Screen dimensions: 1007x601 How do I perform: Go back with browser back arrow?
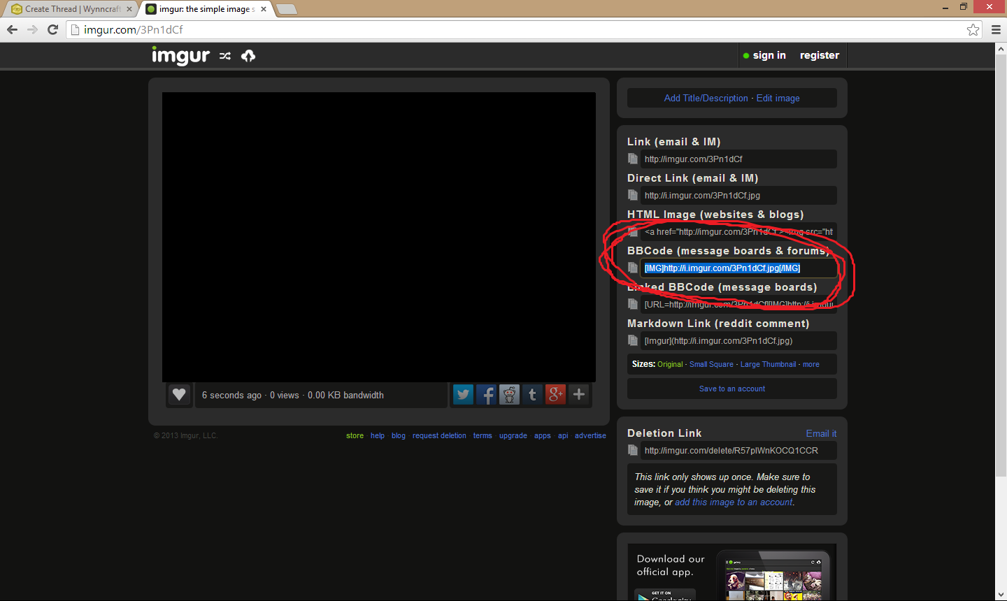pos(12,29)
